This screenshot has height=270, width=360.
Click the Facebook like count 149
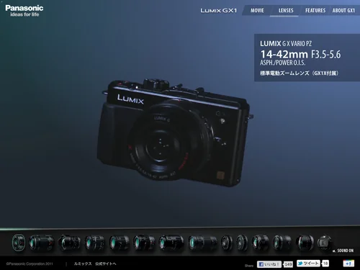[288, 264]
